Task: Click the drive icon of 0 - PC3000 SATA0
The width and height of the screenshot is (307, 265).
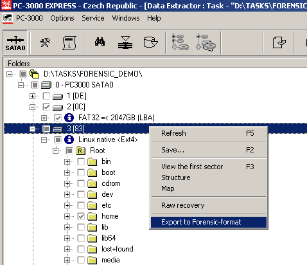Action: [x=46, y=85]
